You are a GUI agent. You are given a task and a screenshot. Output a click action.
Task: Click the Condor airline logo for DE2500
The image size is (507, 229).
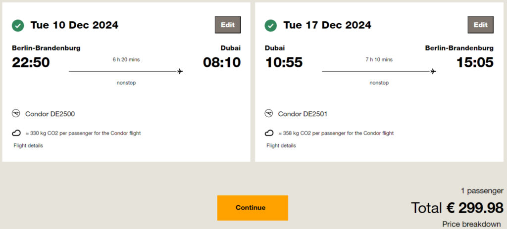coord(16,114)
